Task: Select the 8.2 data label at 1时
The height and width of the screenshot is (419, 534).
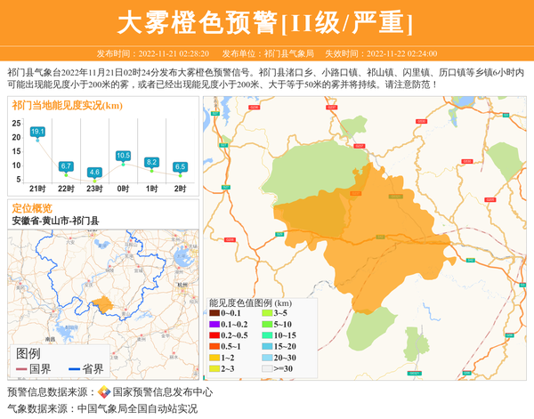Action: (151, 162)
